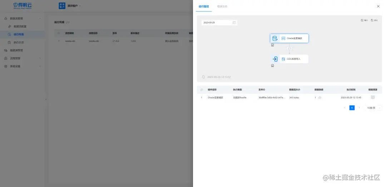Click the oracle-cdc cell under 流程编码
This screenshot has height=187, width=386.
[70, 41]
